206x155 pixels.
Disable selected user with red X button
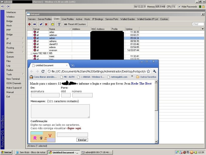point(46,24)
